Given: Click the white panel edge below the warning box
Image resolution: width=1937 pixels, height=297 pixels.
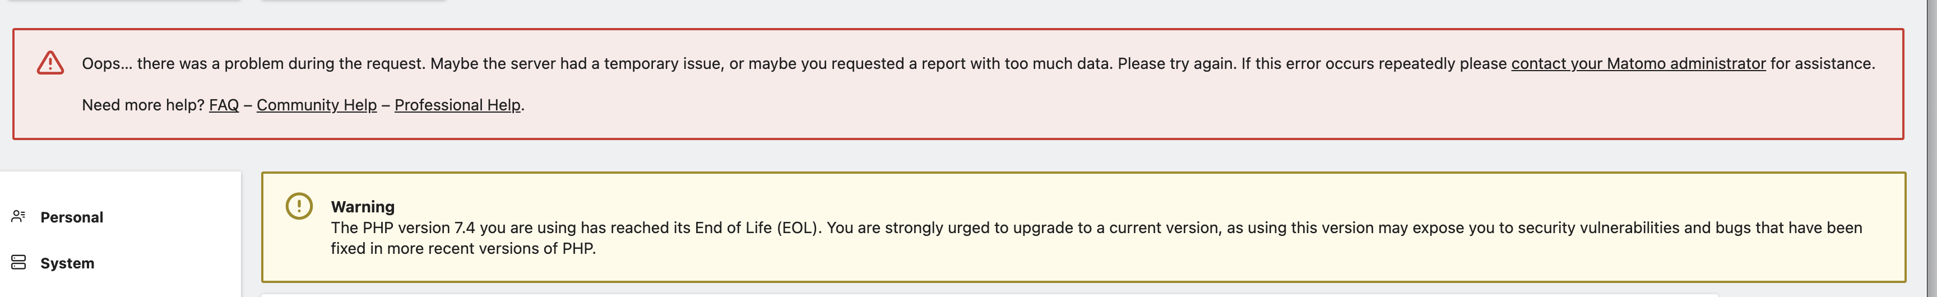Looking at the screenshot, I should pyautogui.click(x=977, y=295).
